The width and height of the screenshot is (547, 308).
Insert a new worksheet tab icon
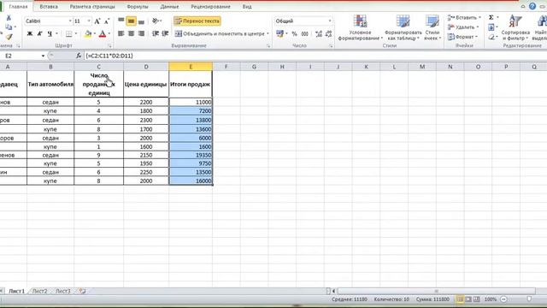[x=82, y=291]
